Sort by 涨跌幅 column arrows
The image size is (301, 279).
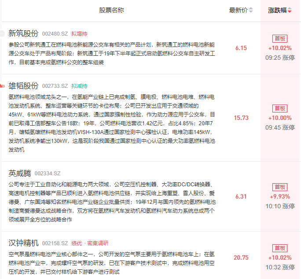click(x=290, y=10)
